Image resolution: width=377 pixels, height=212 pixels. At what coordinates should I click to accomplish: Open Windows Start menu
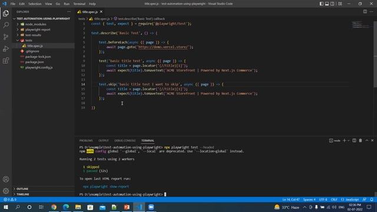6,207
